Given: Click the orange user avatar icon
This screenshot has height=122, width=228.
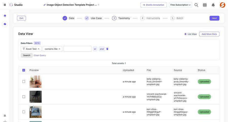Looking at the screenshot, I should click(x=222, y=5).
